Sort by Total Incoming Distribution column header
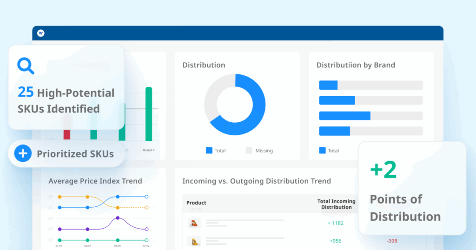476x250 pixels. pos(336,204)
